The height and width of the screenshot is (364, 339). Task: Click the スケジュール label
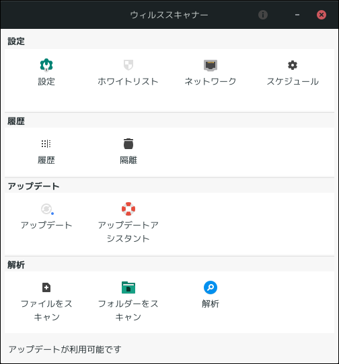coord(293,81)
